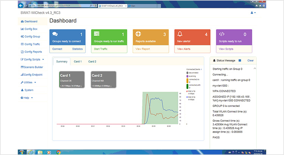284x155 pixels.
Task: Select the SWAT-WiCheck v4.3_RC3 browser tab
Action: click(112, 6)
